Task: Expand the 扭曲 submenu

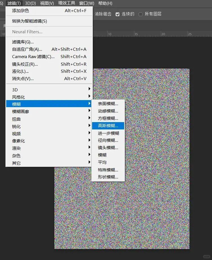Action: [49, 119]
